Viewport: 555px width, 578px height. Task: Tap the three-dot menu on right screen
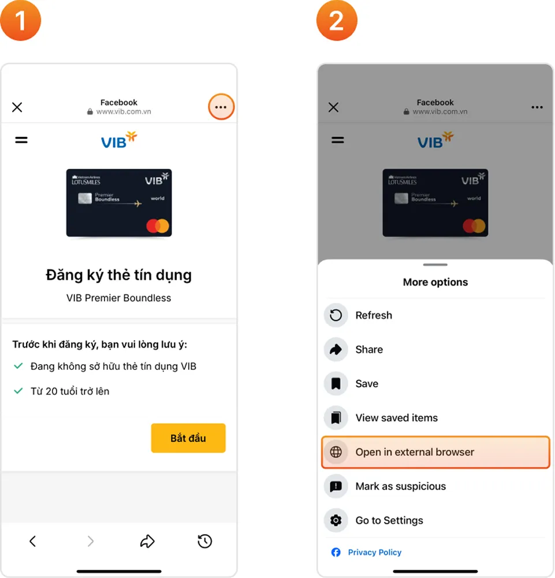point(537,108)
